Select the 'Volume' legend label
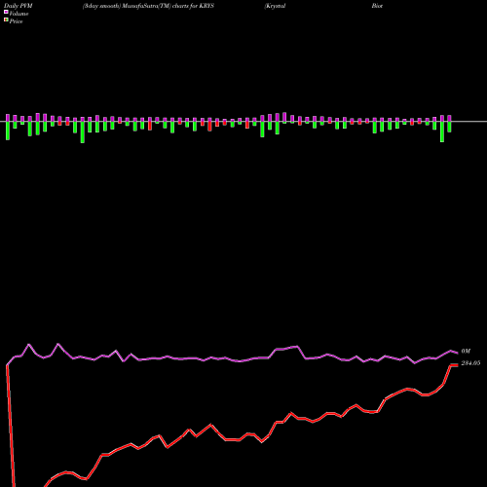The height and width of the screenshot is (487, 487). (x=19, y=14)
